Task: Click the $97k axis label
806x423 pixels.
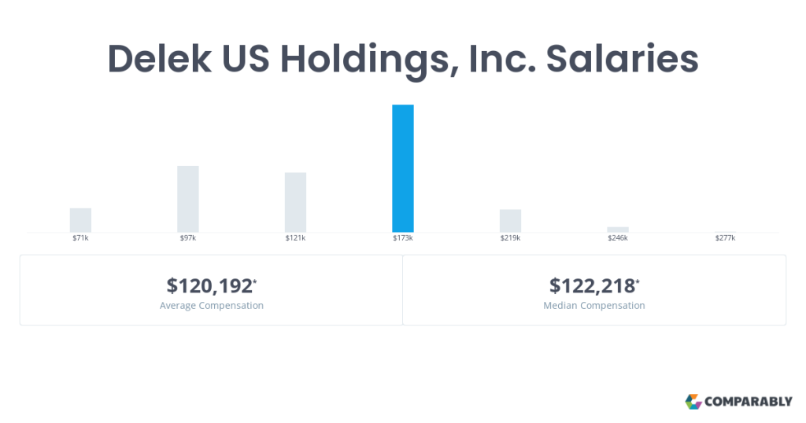Action: pos(188,238)
